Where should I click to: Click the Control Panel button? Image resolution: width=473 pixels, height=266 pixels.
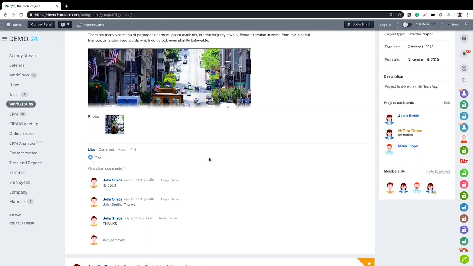pyautogui.click(x=42, y=25)
